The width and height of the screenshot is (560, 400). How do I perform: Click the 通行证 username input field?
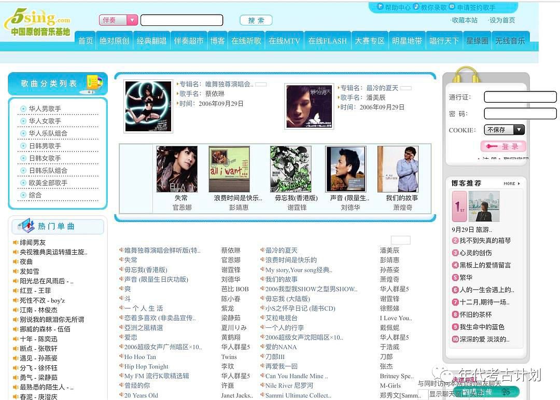click(x=520, y=97)
